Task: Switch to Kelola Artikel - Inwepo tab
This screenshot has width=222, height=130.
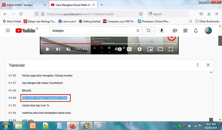Action: coord(20,5)
